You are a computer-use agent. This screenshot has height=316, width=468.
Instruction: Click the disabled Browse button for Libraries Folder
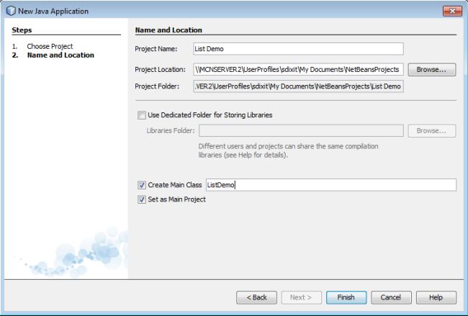(x=432, y=131)
